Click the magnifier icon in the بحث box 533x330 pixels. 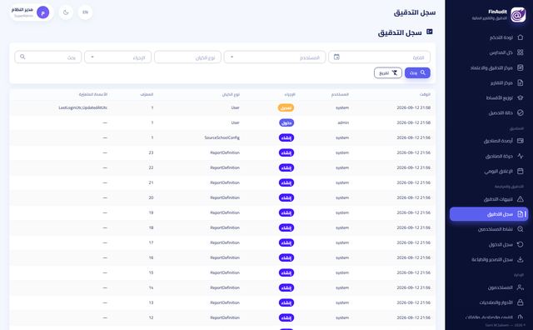point(22,57)
